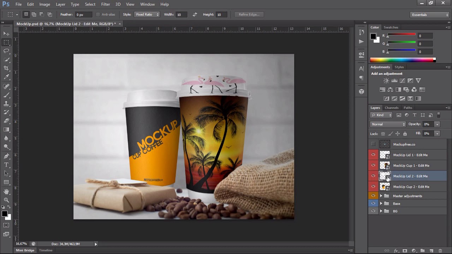This screenshot has height=254, width=452.
Task: Open the Opacity slider dropdown
Action: tap(437, 124)
